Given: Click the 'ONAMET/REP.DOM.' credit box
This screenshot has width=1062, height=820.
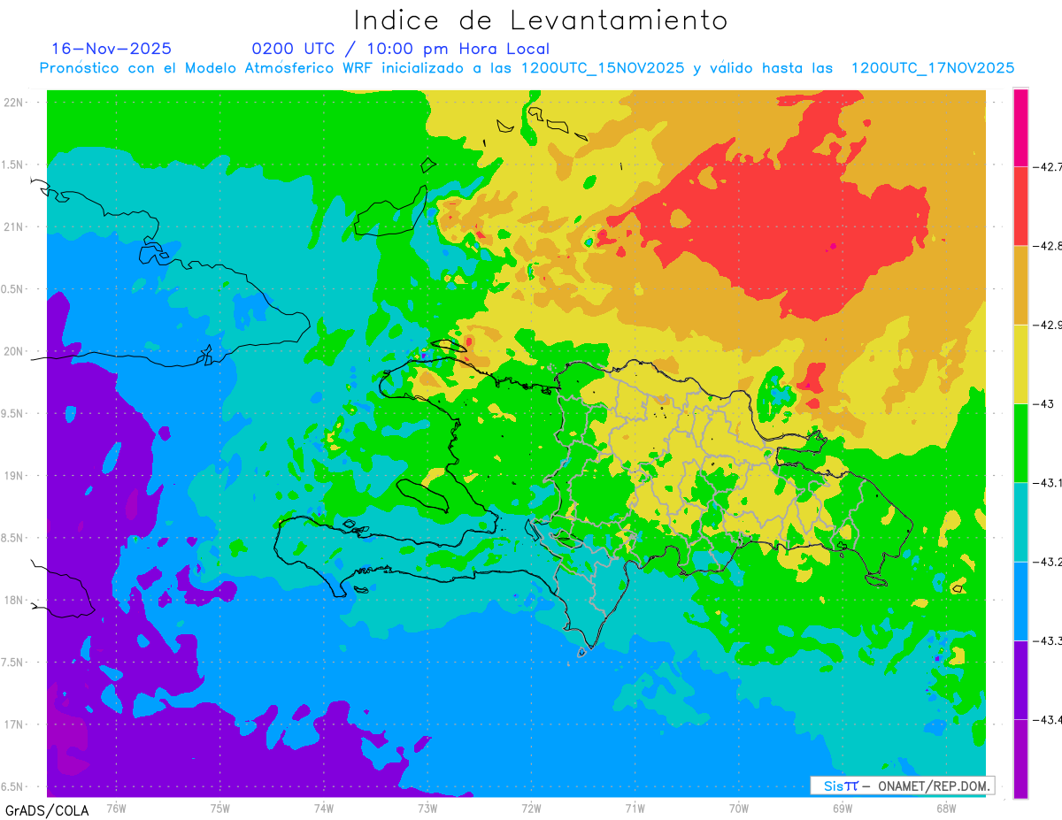Looking at the screenshot, I should [903, 786].
